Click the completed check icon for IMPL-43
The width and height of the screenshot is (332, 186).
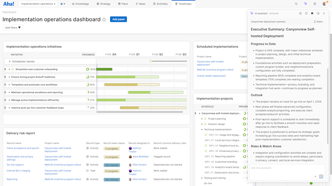coord(206,146)
